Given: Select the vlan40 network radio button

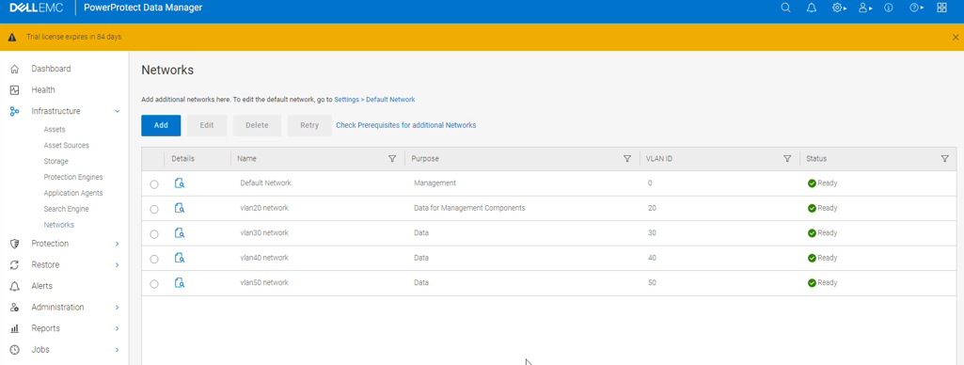Looking at the screenshot, I should pos(153,259).
